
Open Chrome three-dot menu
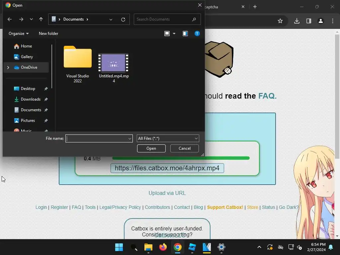[333, 21]
